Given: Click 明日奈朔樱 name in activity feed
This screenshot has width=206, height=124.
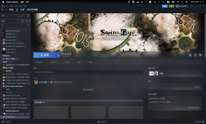Looking at the screenshot, I should [x=43, y=82].
